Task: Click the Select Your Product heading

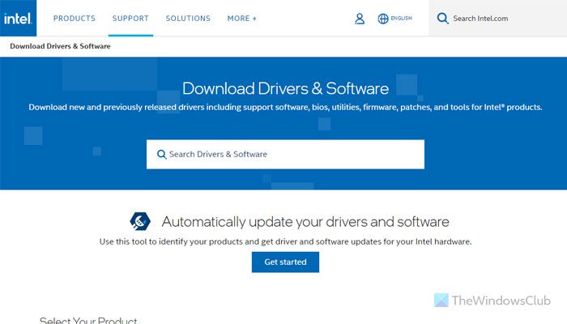Action: pos(88,320)
